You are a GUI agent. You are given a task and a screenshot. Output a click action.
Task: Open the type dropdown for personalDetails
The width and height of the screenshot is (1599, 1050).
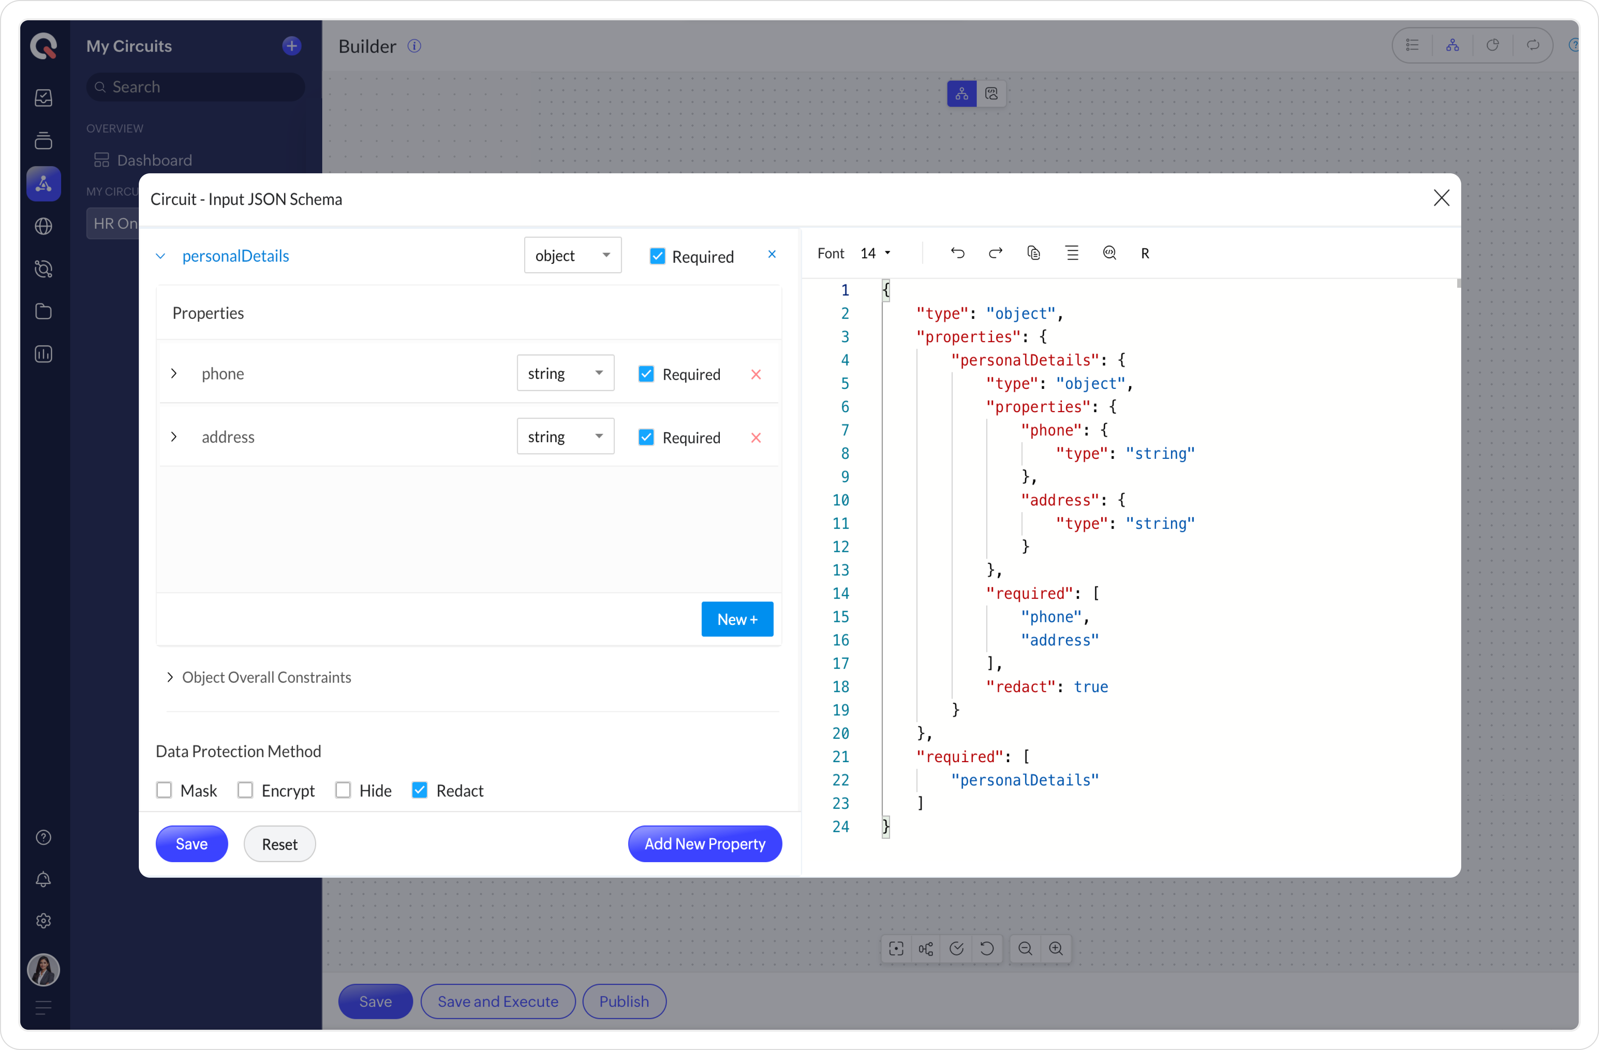[x=573, y=255]
